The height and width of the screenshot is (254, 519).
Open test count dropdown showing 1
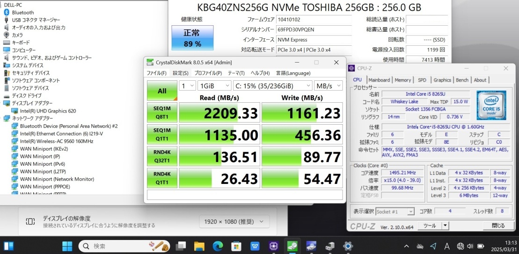pos(187,86)
